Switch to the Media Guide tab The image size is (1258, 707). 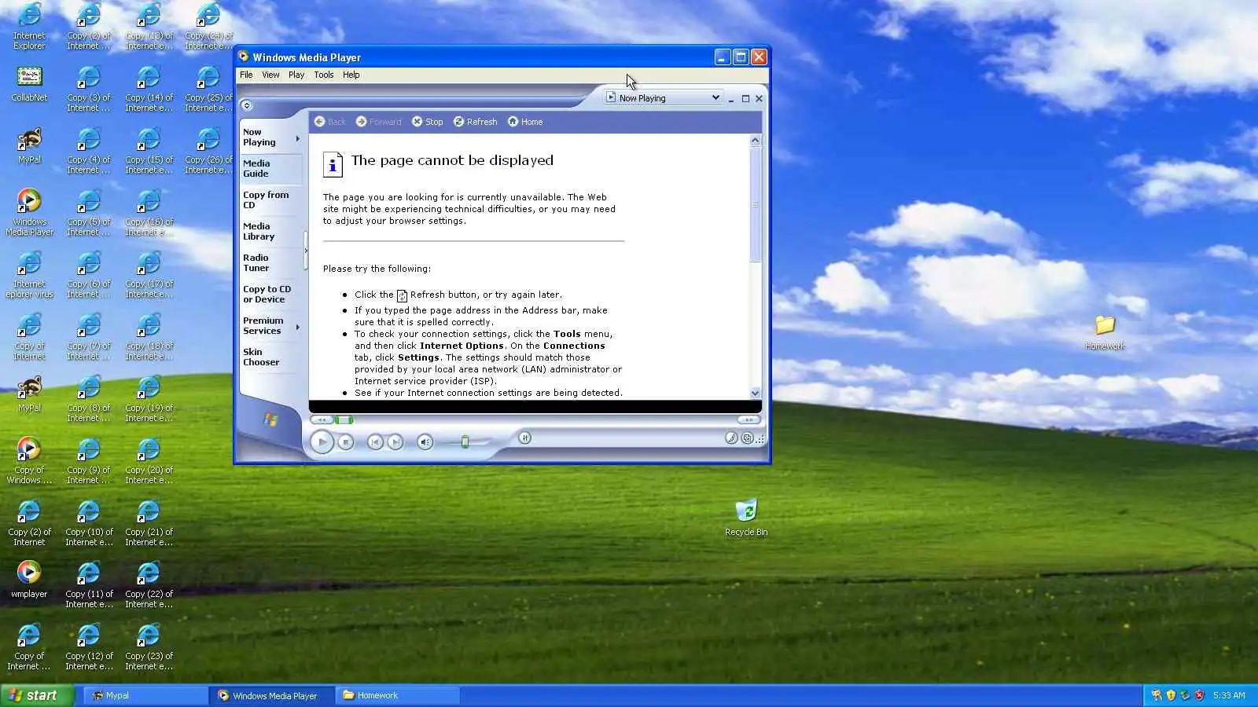pos(271,169)
